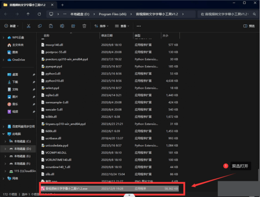Click hidden-path ellipsis in address bar
The image size is (260, 197).
tap(65, 14)
